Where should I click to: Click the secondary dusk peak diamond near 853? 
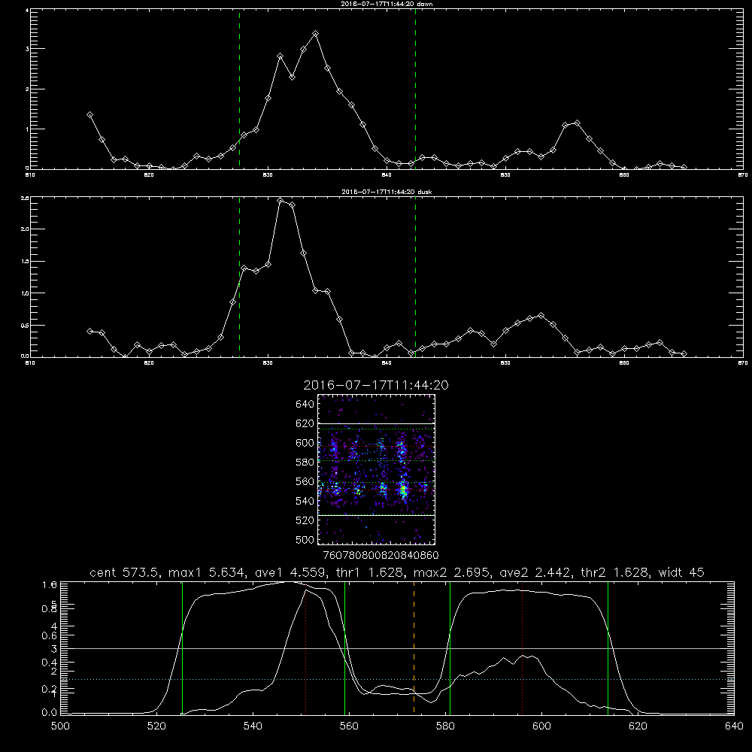coord(541,316)
